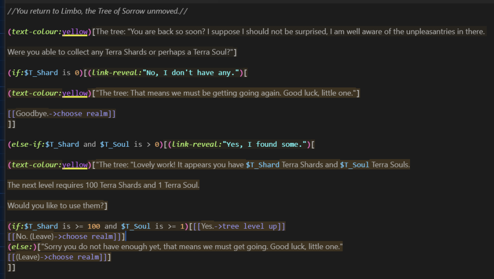Click the closing "]]" below the Goodbye link
The width and height of the screenshot is (494, 279).
point(12,124)
